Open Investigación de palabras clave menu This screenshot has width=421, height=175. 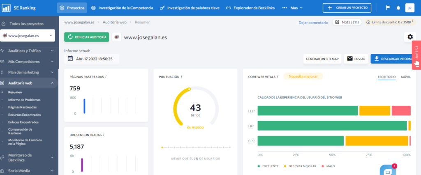[190, 8]
